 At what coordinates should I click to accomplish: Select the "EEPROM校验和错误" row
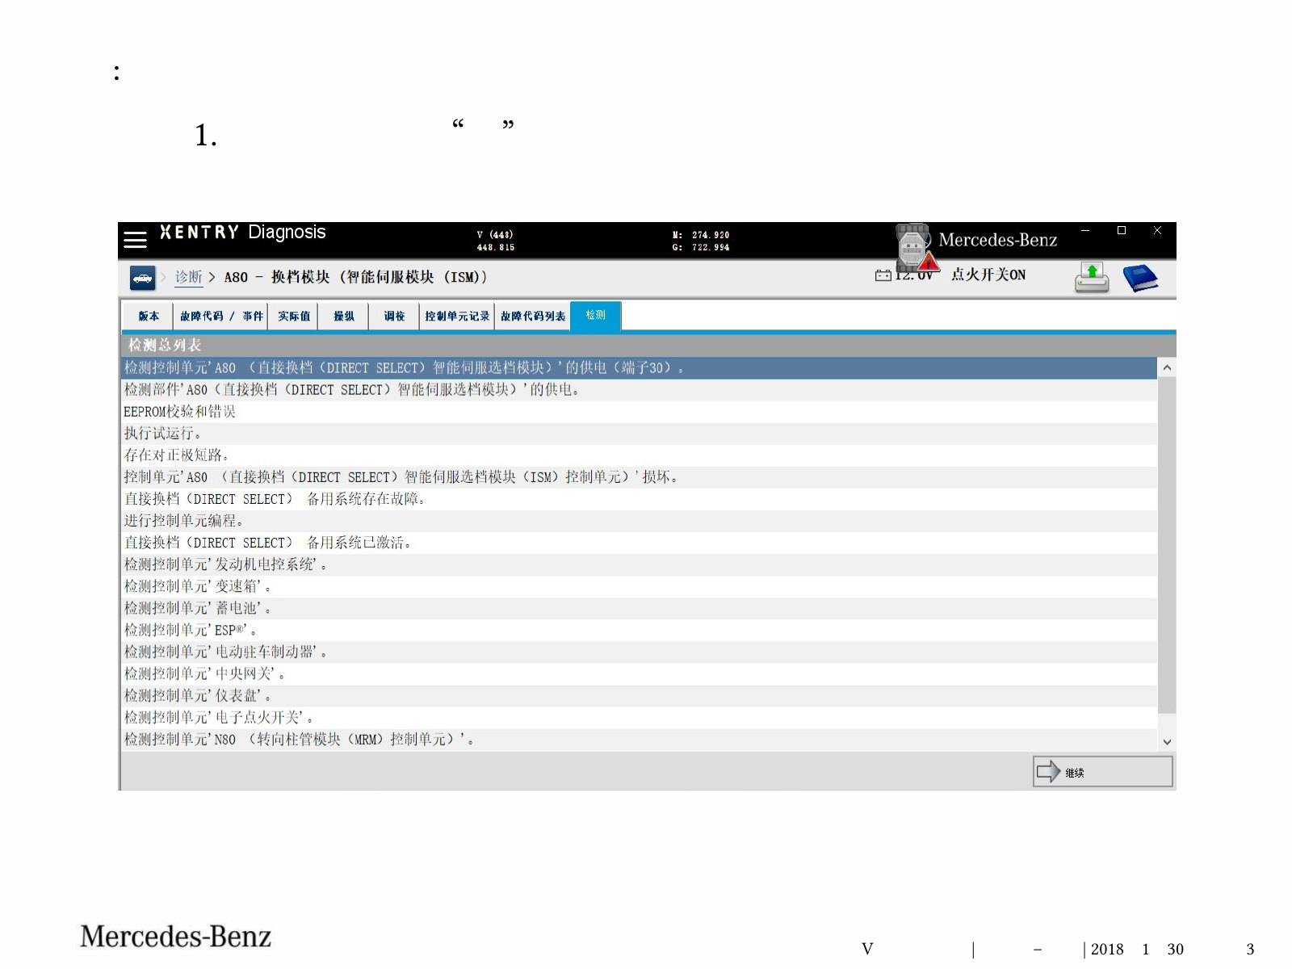[x=639, y=412]
